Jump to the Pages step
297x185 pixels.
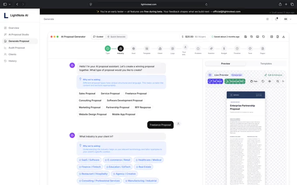[262, 48]
